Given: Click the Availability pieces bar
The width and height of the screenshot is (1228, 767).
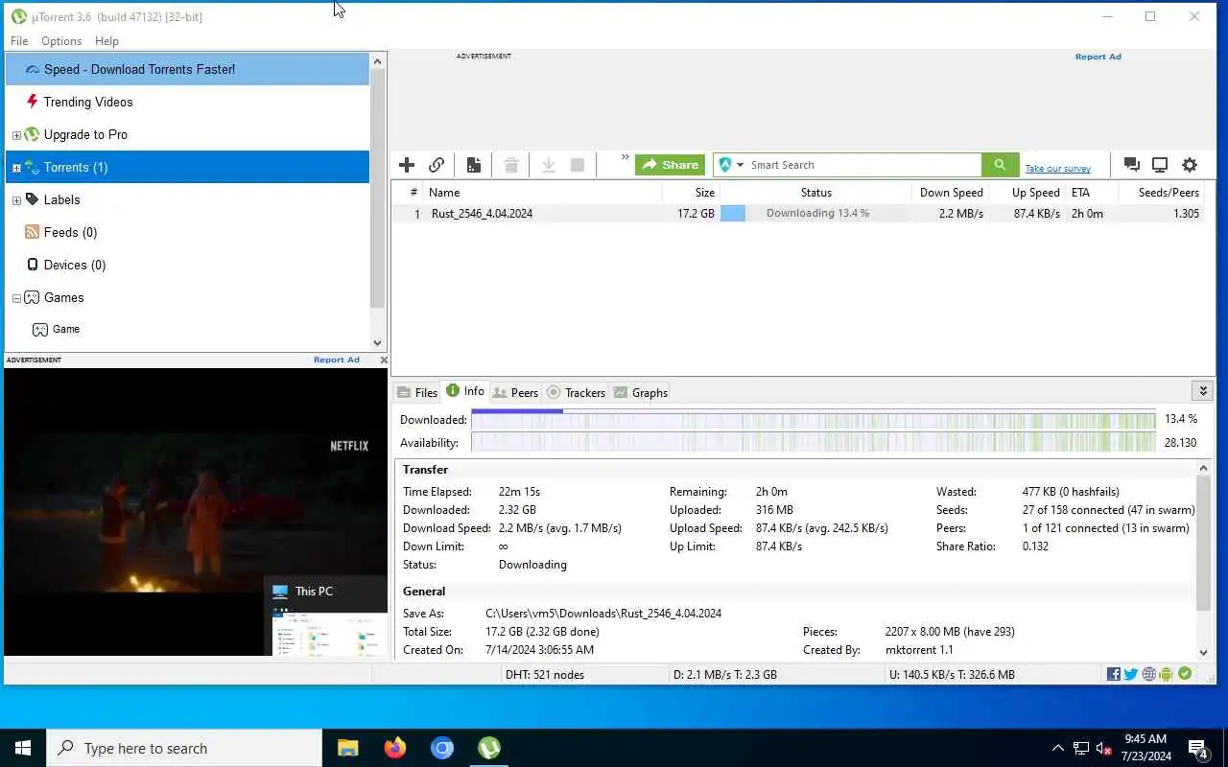Looking at the screenshot, I should click(x=814, y=443).
